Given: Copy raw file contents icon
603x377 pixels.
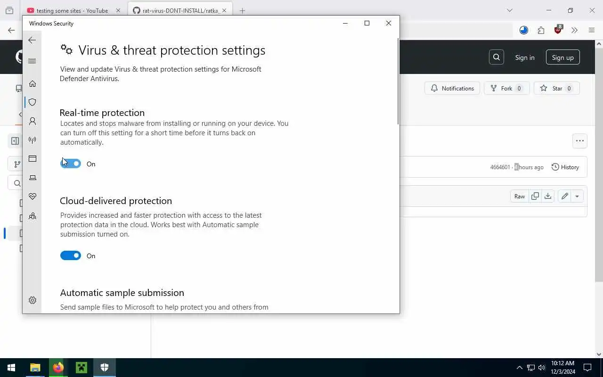Looking at the screenshot, I should click(535, 196).
